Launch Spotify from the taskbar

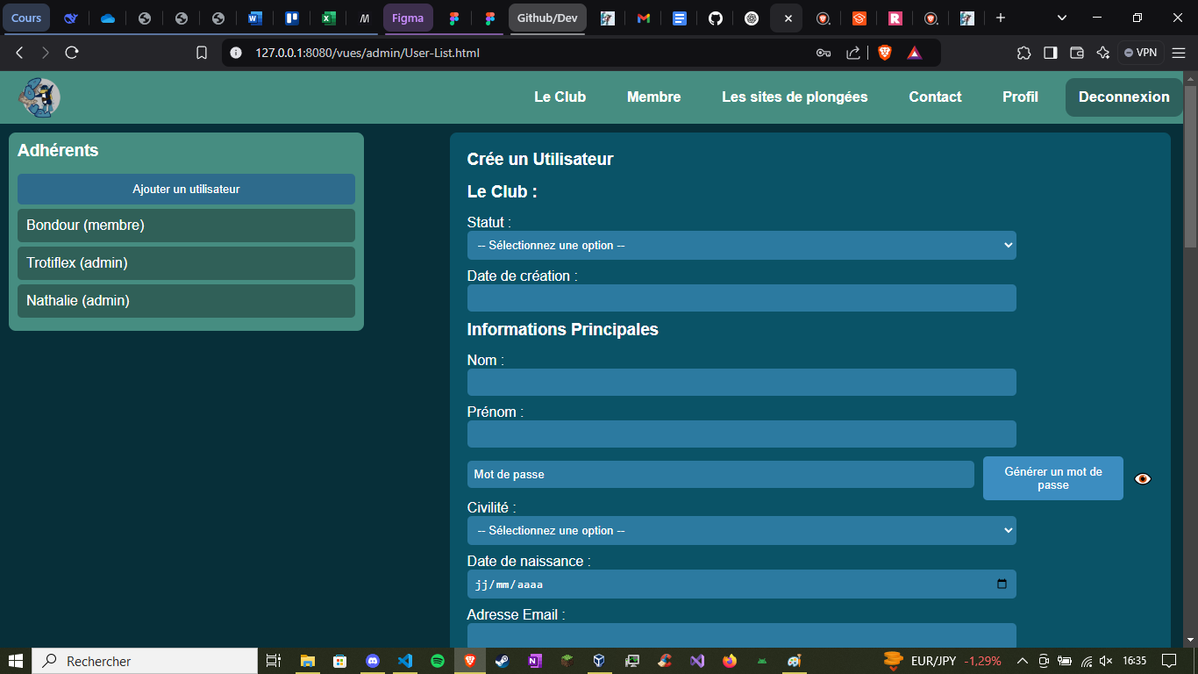coord(438,661)
